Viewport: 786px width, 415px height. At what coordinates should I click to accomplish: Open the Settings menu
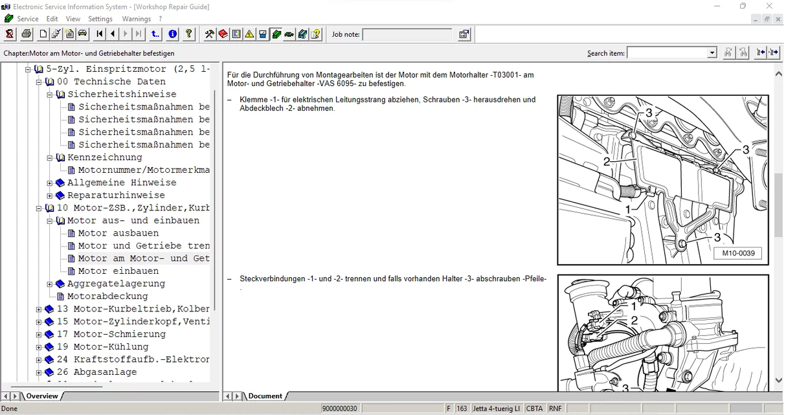(100, 19)
